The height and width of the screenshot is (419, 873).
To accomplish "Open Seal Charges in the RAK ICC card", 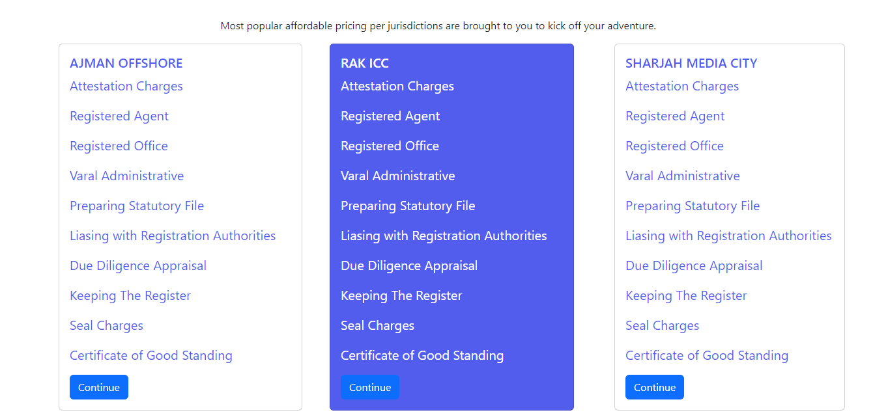I will [377, 325].
